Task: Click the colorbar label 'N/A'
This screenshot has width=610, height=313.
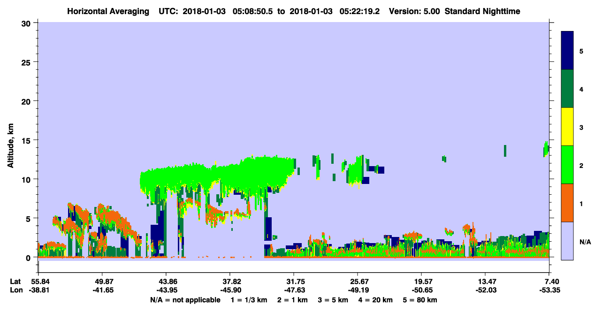Action: [585, 242]
